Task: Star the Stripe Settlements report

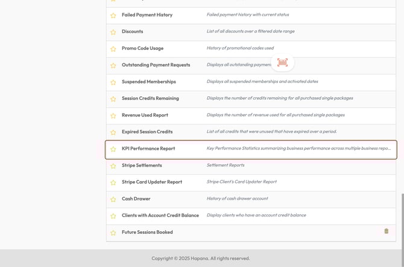Action: pyautogui.click(x=113, y=165)
